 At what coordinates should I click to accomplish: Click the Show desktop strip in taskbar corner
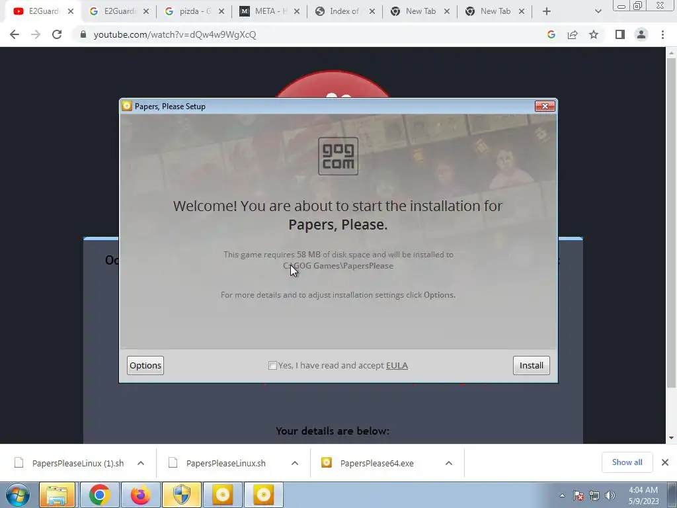672,495
